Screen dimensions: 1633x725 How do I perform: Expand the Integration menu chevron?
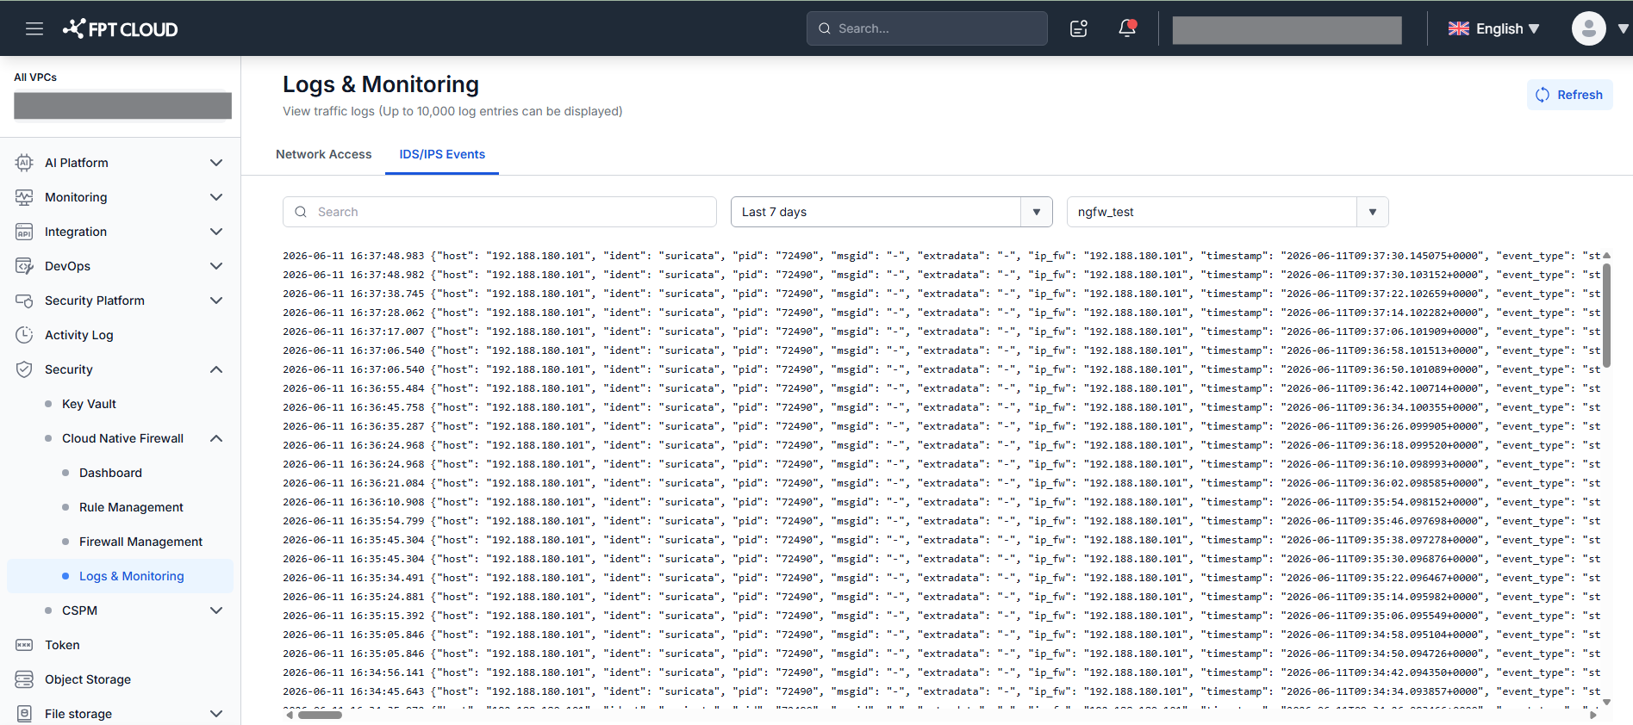click(216, 232)
